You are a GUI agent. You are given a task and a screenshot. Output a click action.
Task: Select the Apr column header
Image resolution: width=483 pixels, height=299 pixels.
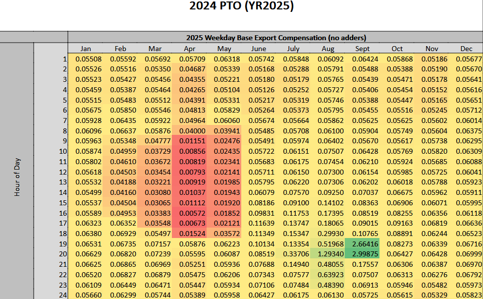(189, 49)
